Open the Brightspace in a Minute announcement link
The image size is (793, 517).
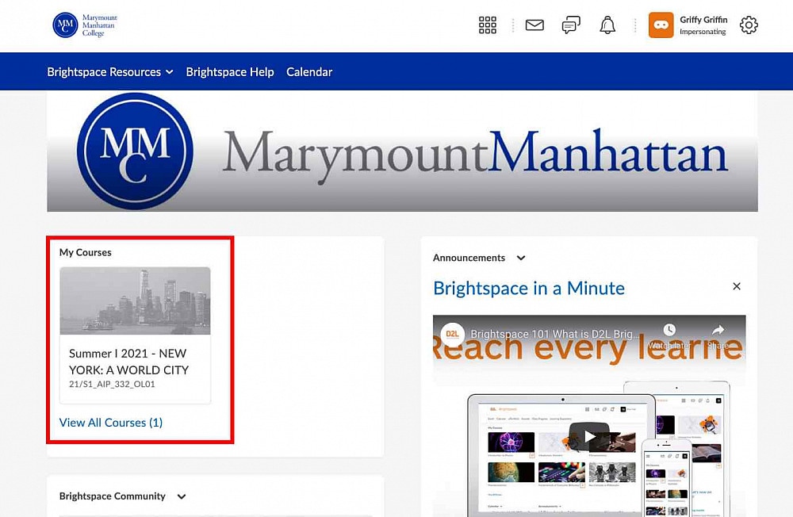pos(529,288)
